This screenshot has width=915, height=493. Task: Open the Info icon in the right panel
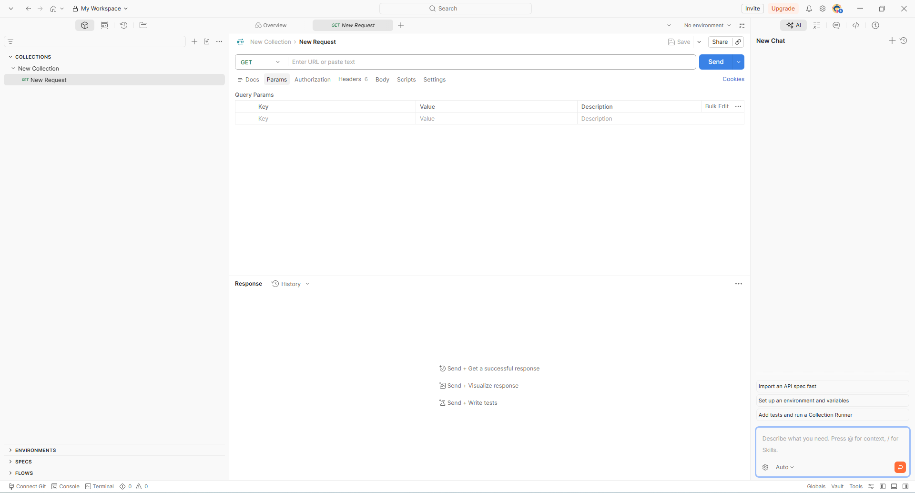(875, 25)
